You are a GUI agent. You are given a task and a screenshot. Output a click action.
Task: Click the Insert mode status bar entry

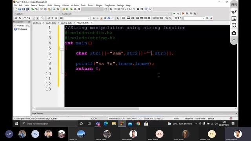[x=176, y=119]
